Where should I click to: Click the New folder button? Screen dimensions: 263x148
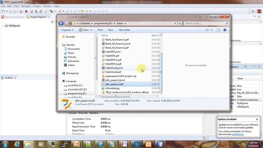125,30
